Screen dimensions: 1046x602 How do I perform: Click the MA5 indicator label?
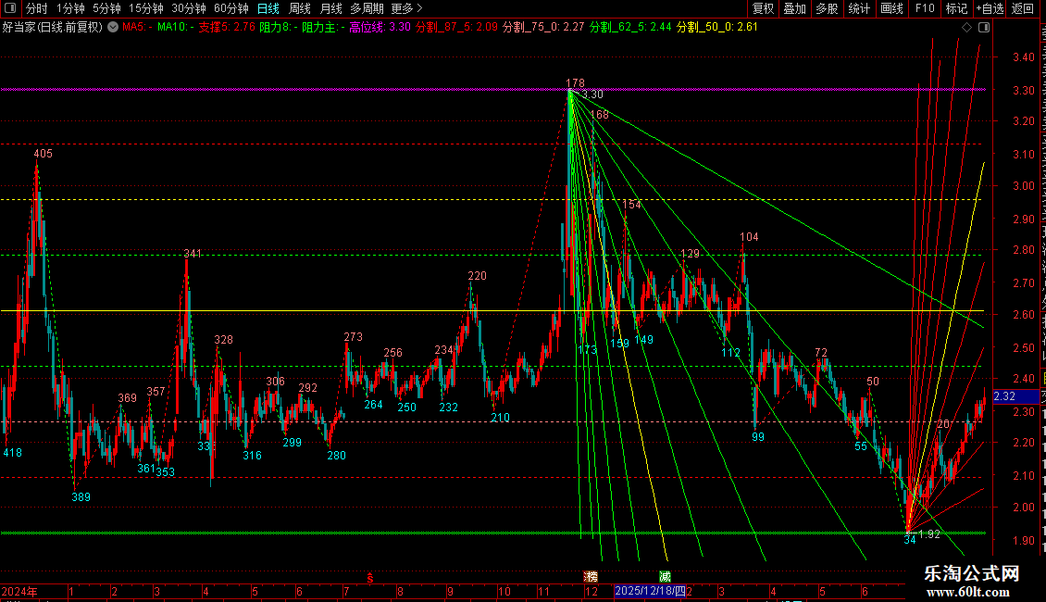tap(137, 28)
